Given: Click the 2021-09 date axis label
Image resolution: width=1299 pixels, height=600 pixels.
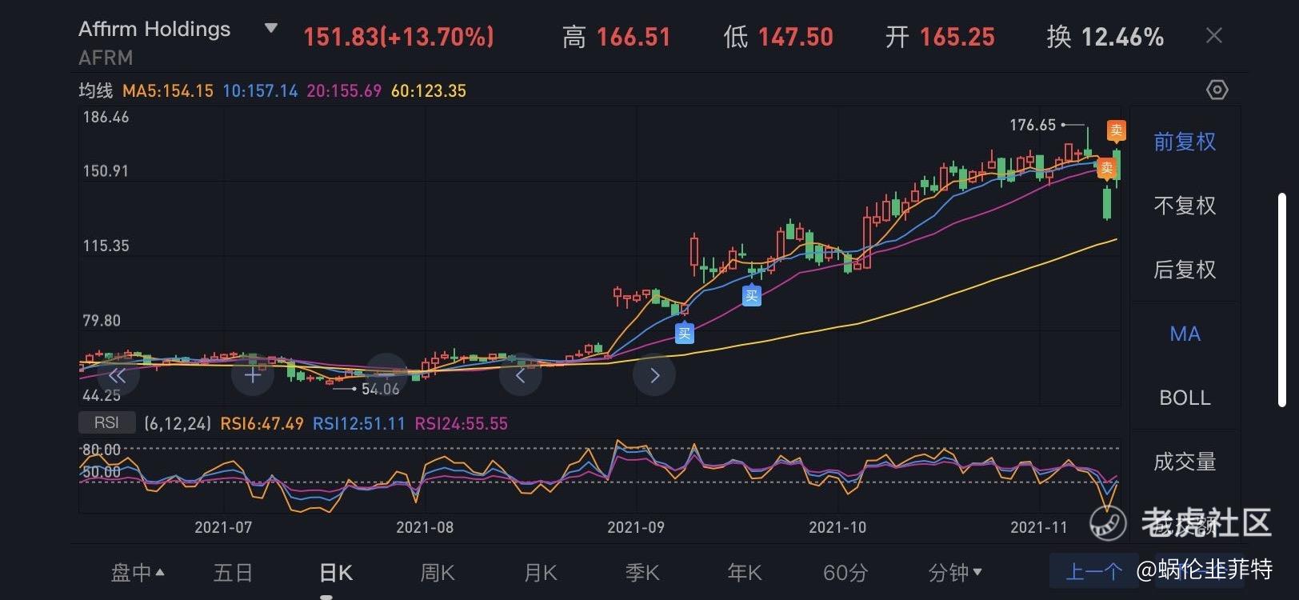Looking at the screenshot, I should [636, 527].
